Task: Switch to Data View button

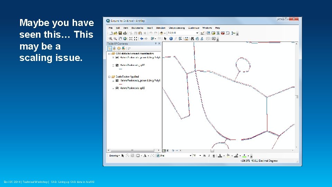Action: pyautogui.click(x=164, y=151)
